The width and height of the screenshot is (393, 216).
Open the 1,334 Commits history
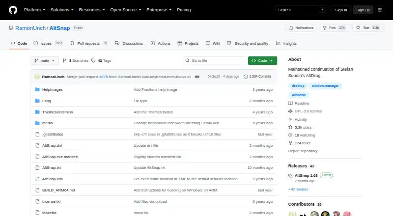[x=257, y=77]
